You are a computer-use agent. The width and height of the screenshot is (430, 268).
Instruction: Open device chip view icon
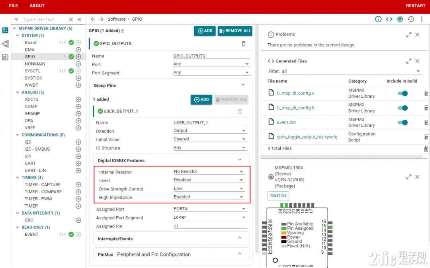tap(400, 19)
